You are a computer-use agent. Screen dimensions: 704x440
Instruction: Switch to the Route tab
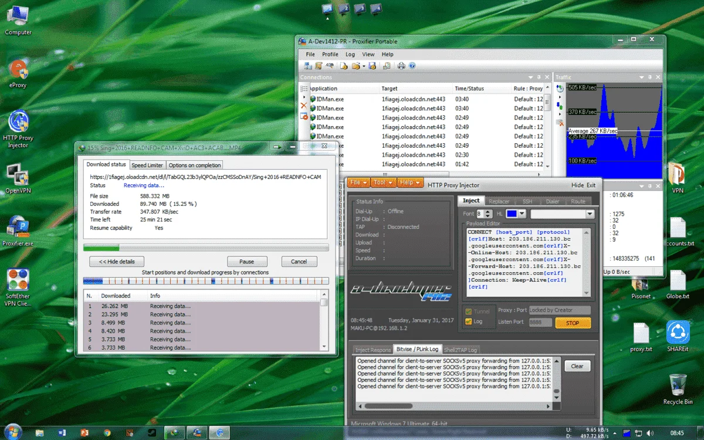point(578,201)
